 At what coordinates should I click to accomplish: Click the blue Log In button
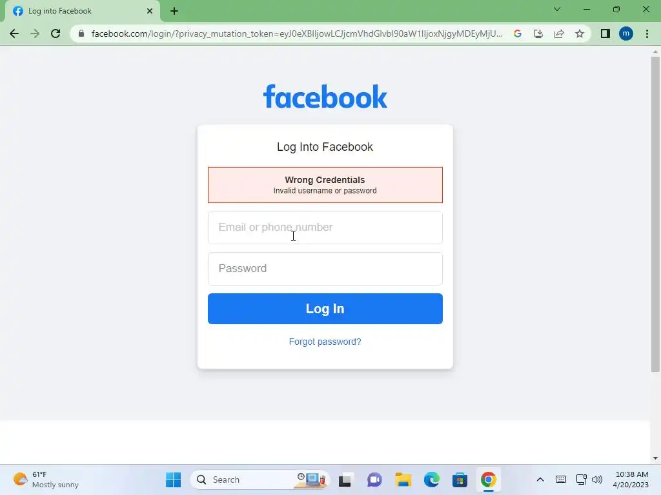(x=325, y=309)
